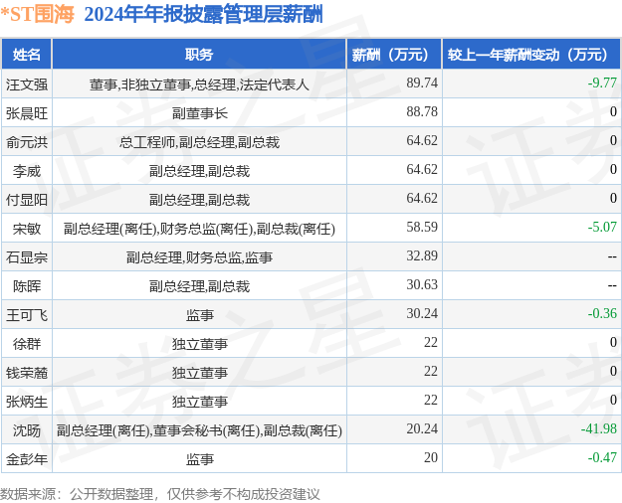The height and width of the screenshot is (503, 622).
Task: Select the name 陈晖
Action: pyautogui.click(x=27, y=286)
